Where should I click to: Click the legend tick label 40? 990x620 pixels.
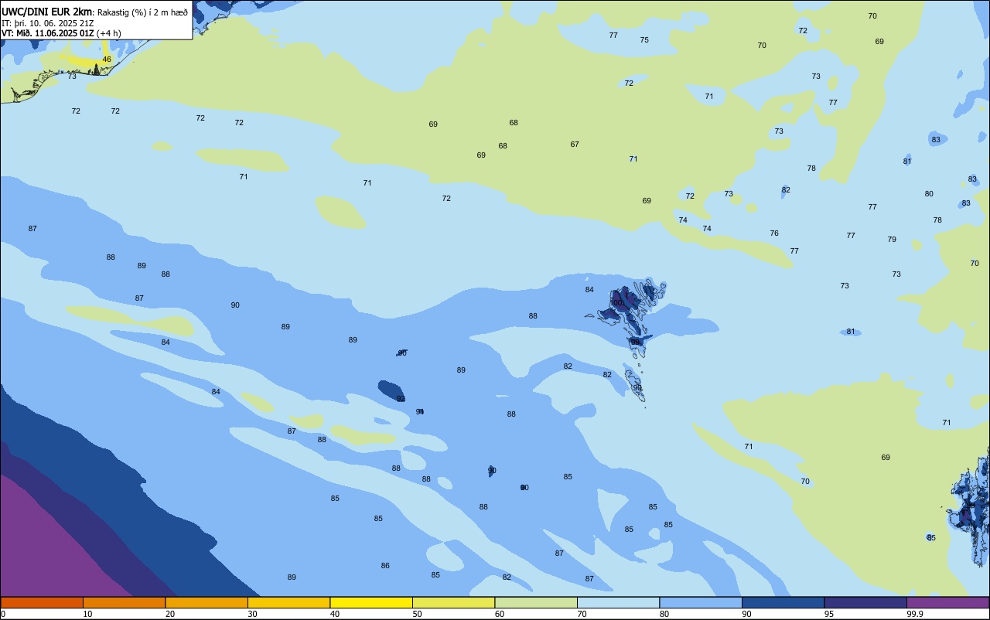[x=335, y=614]
